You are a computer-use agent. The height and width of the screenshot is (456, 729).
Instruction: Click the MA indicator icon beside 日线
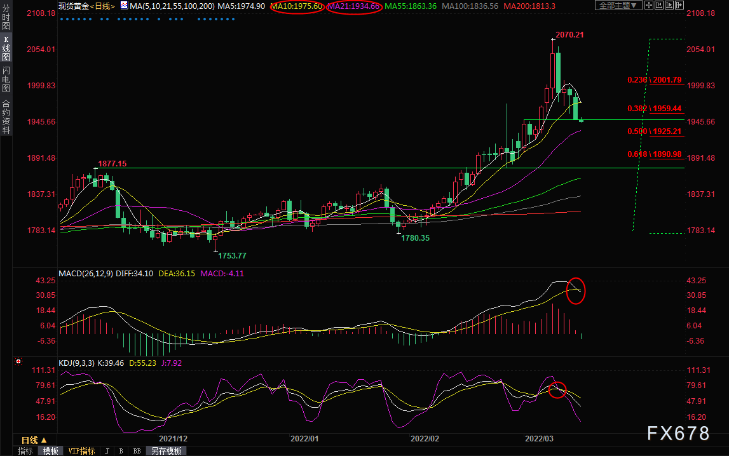coord(124,6)
